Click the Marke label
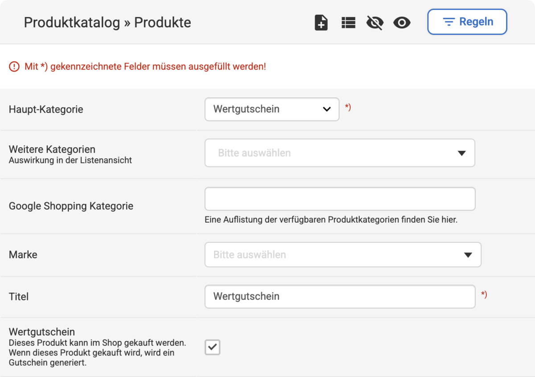Viewport: 535px width, 377px height. pyautogui.click(x=23, y=255)
